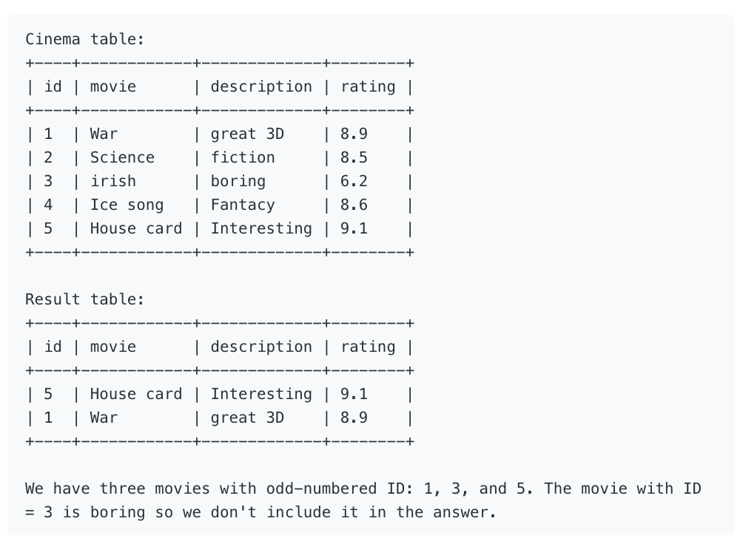The image size is (740, 541).
Task: Click the 'Cinema table:' heading text
Action: tap(84, 39)
